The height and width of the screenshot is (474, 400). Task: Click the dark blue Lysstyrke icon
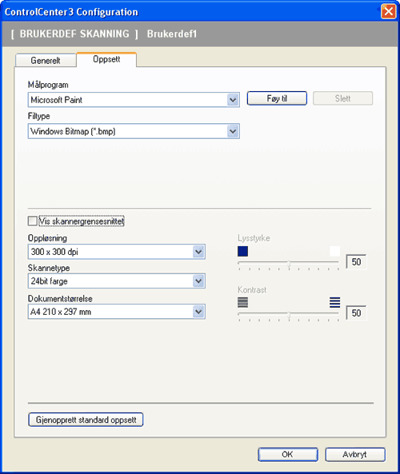tap(242, 251)
